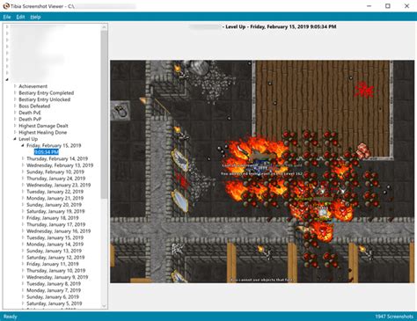Collapse the Friday, February 15, 2019 node
The height and width of the screenshot is (321, 417).
pos(23,145)
